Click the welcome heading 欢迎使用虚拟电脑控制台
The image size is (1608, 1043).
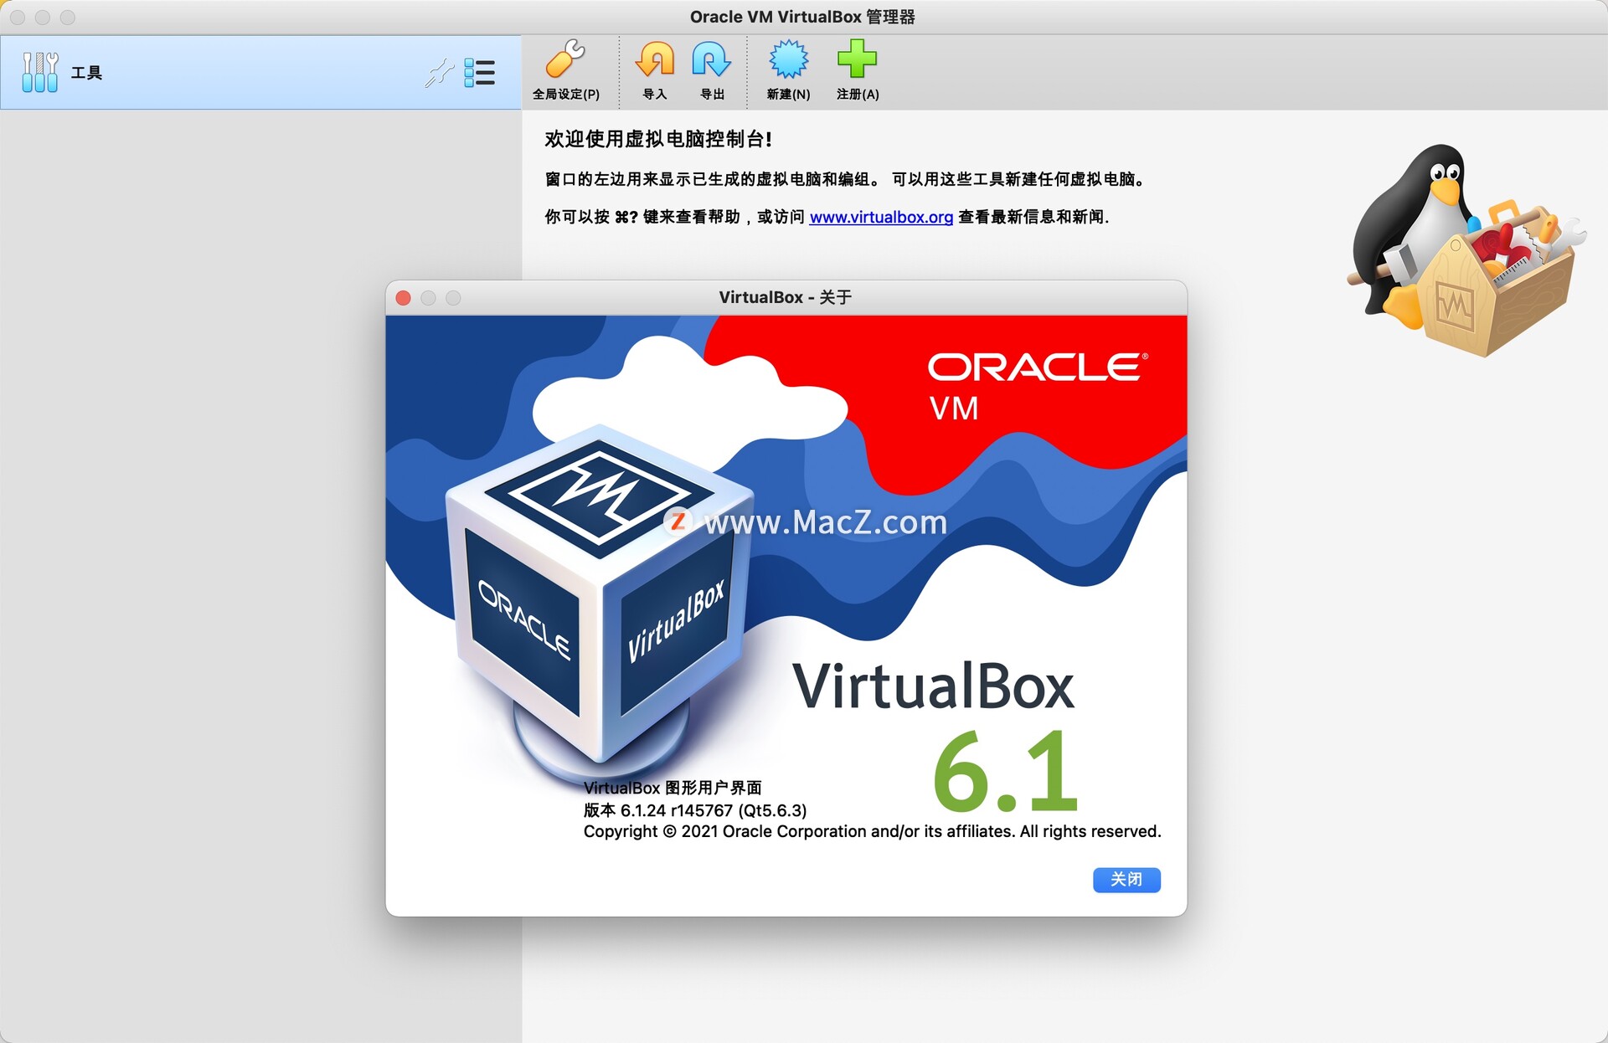(657, 139)
